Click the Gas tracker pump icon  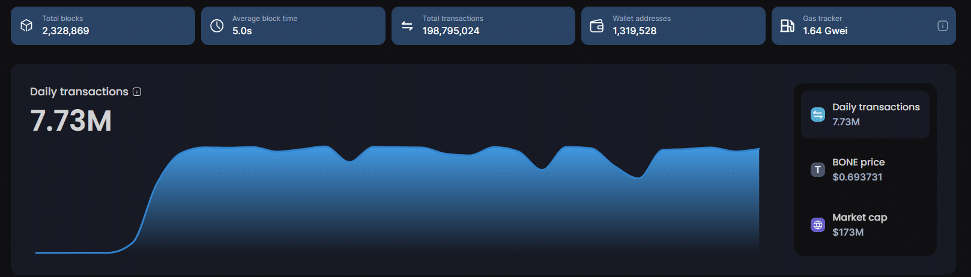tap(787, 25)
